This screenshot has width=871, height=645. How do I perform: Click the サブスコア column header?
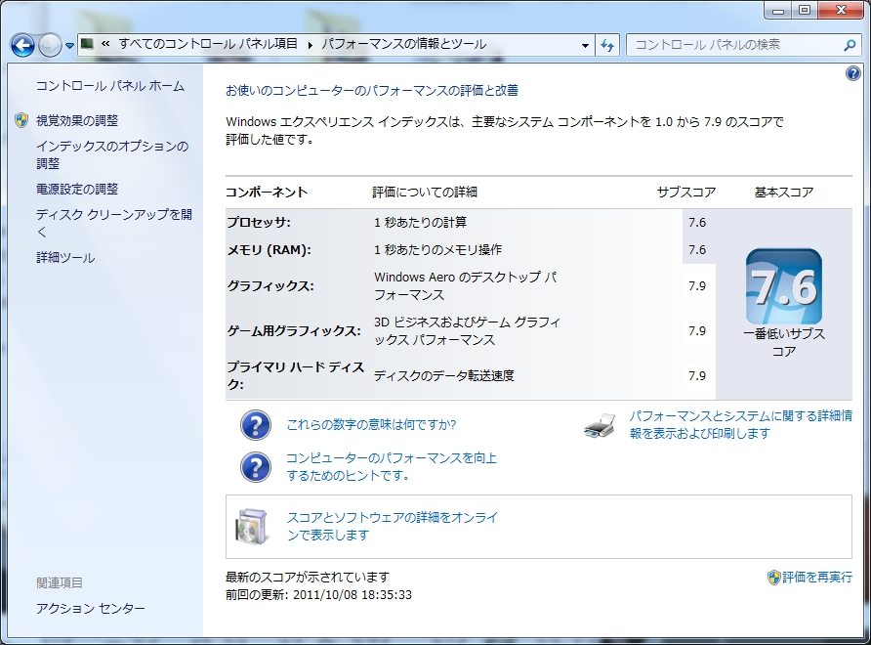coord(686,193)
